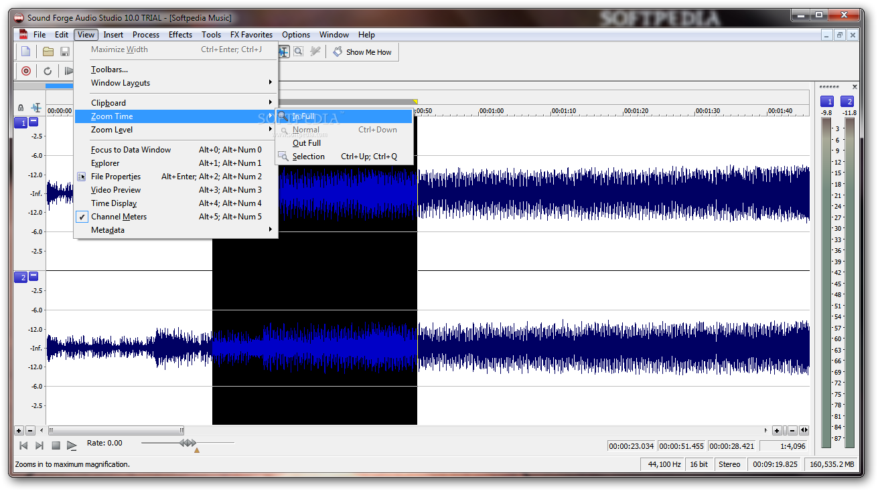Select the Magnify tool in toolbar
The width and height of the screenshot is (878, 491).
click(298, 52)
